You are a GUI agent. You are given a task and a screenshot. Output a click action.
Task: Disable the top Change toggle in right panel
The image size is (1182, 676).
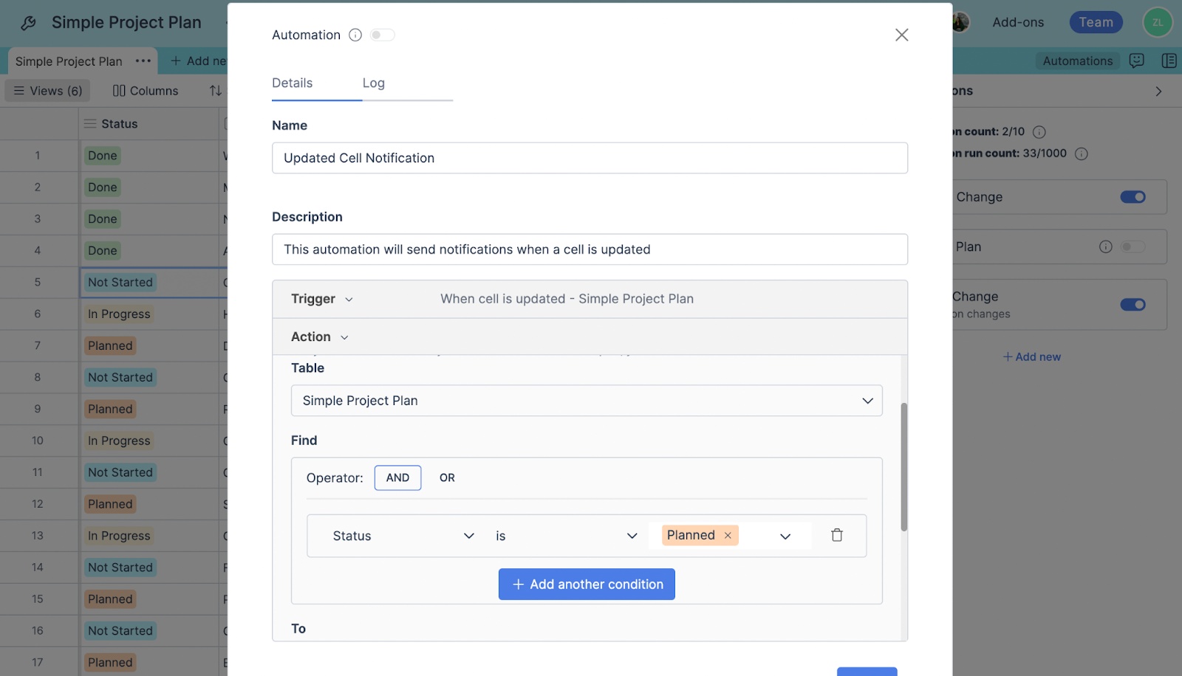(1132, 197)
